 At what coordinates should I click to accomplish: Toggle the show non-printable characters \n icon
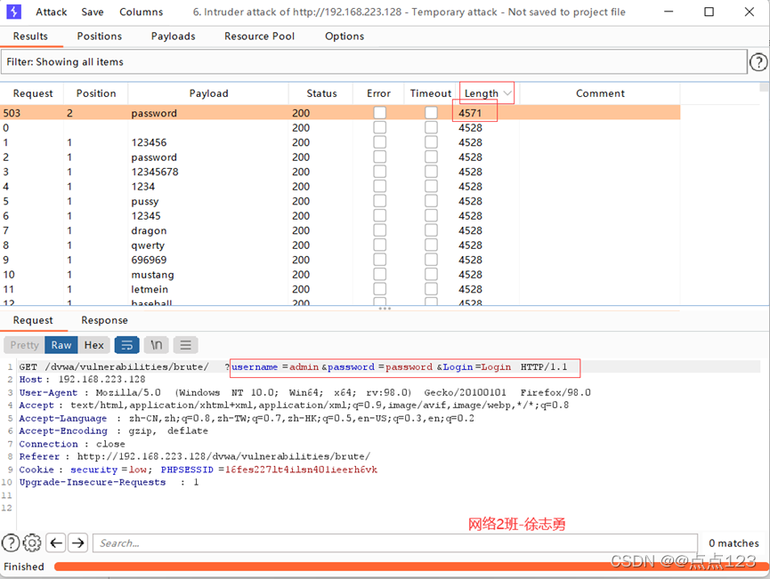[157, 345]
